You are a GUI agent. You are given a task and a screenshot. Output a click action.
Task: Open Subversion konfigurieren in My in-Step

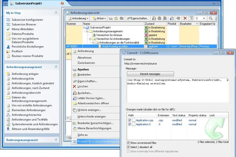pyautogui.click(x=27, y=20)
